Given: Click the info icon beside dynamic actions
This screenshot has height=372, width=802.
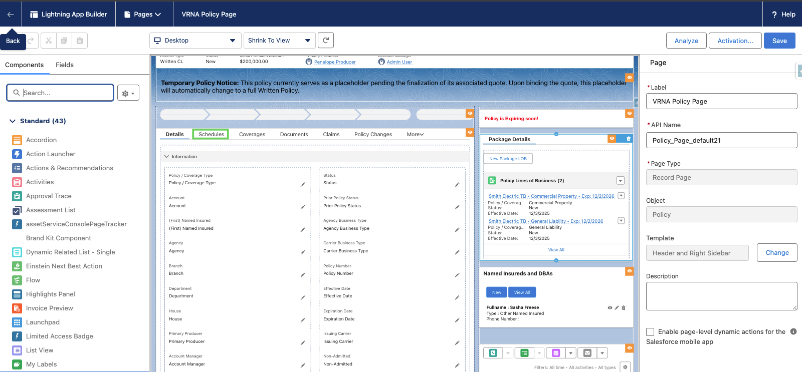Looking at the screenshot, I should 793,331.
